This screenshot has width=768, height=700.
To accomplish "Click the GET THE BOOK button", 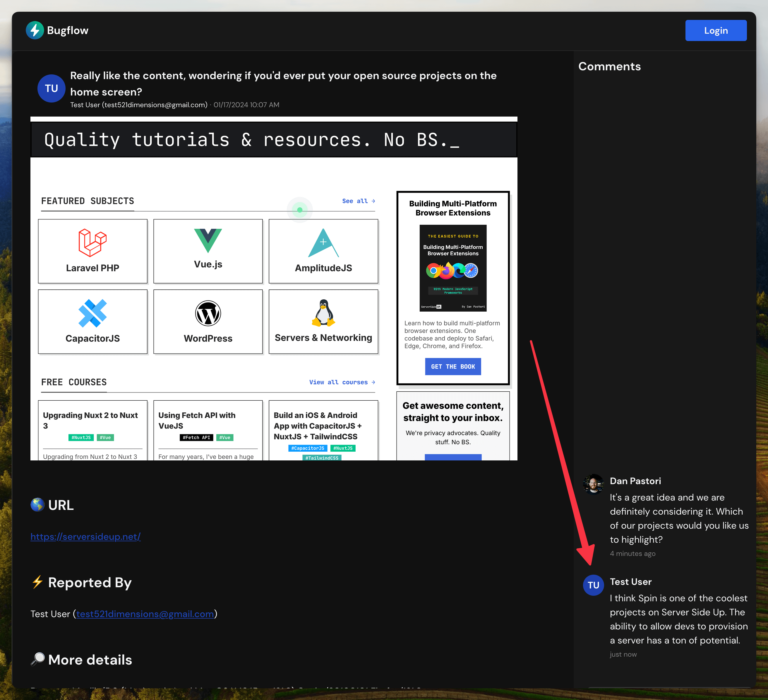I will pyautogui.click(x=453, y=366).
